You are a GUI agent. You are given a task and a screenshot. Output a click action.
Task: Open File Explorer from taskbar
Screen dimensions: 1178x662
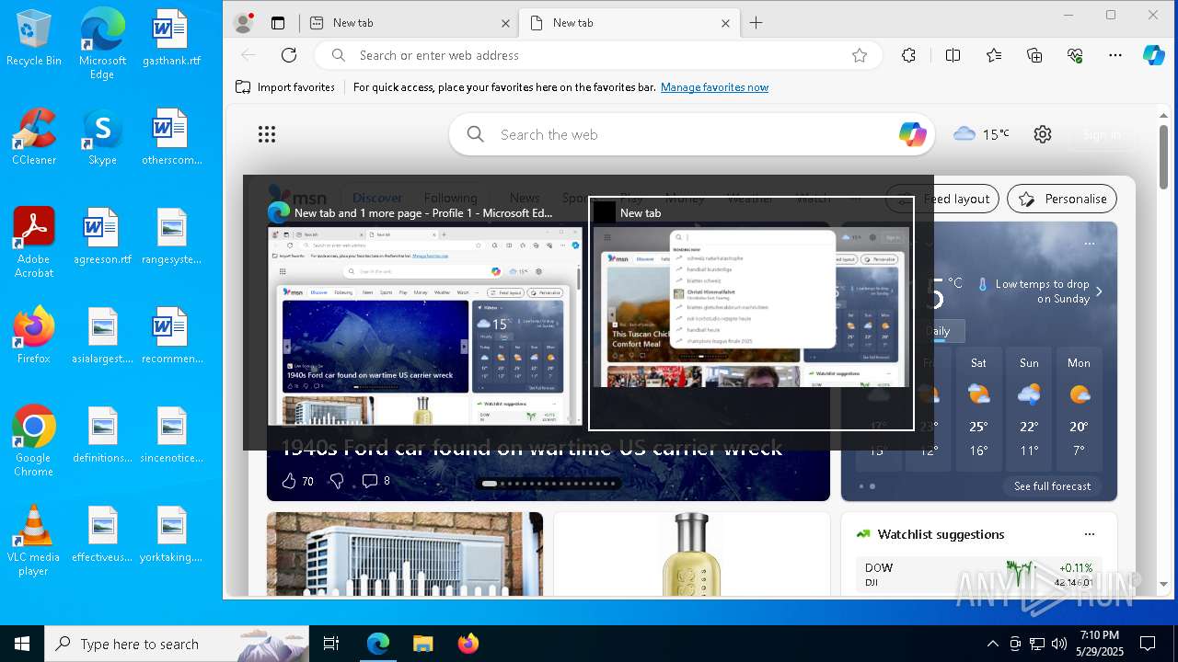click(x=422, y=644)
